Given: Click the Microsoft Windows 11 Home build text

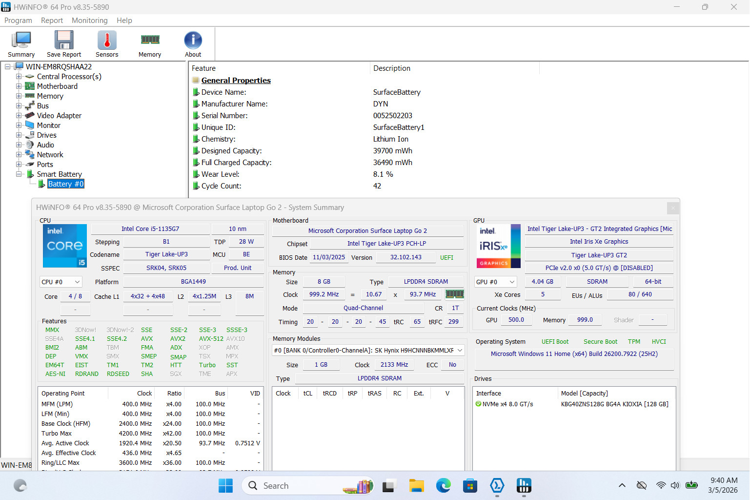Looking at the screenshot, I should tap(574, 354).
